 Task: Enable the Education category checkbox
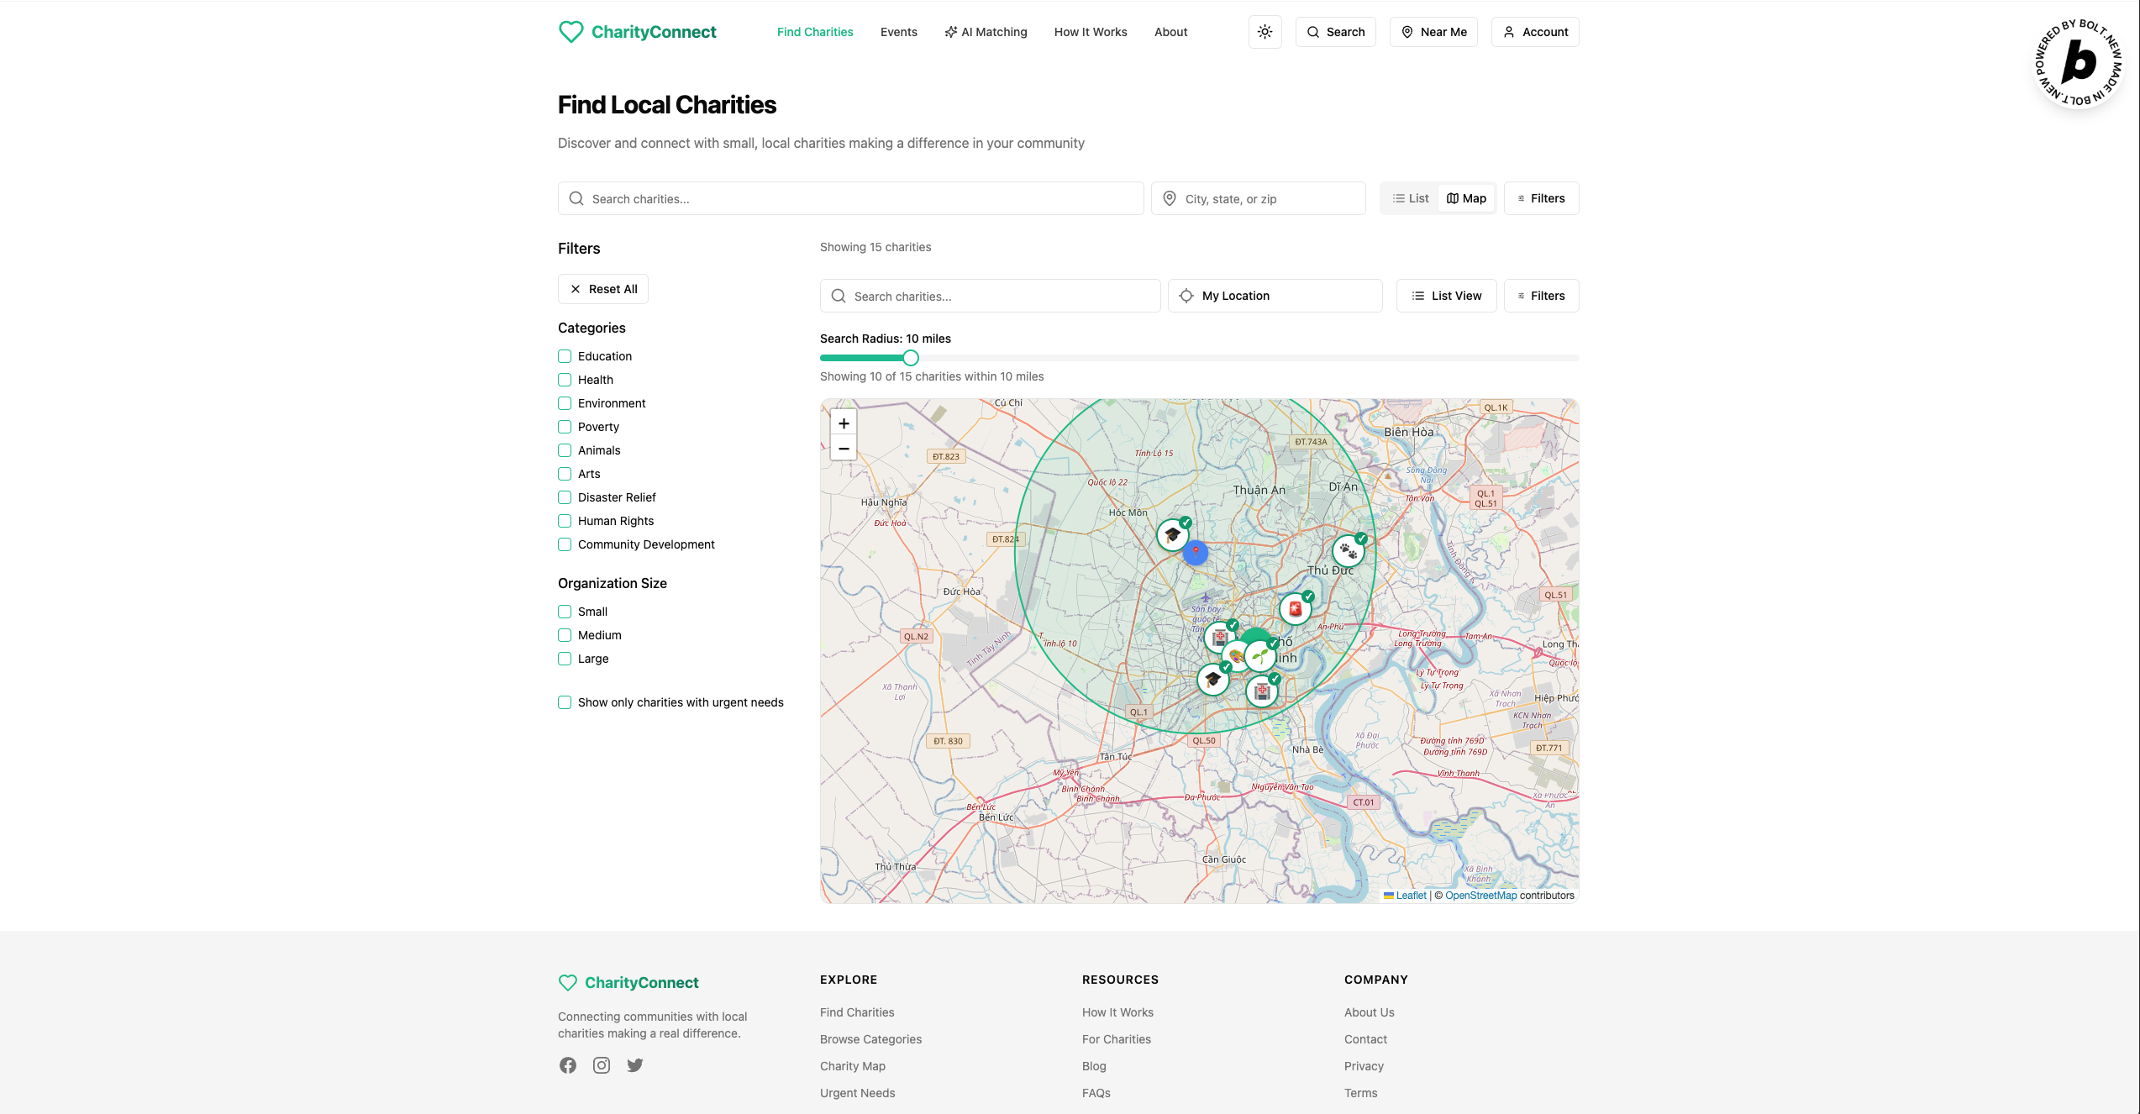coord(565,356)
